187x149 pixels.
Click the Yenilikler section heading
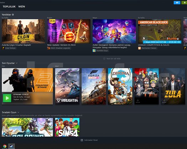click(x=6, y=15)
